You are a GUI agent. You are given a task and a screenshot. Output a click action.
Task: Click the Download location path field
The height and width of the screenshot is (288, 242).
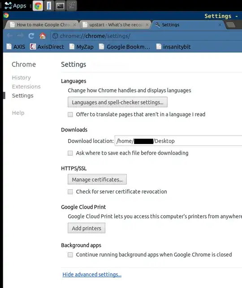(x=178, y=141)
